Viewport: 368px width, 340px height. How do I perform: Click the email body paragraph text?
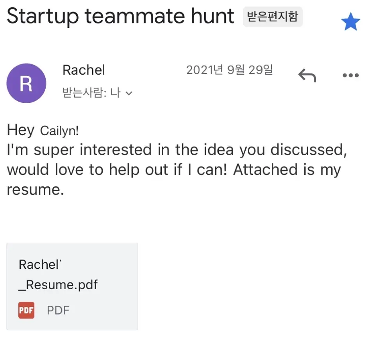point(177,169)
